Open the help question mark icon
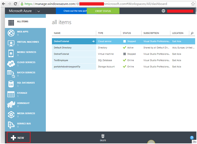The width and height of the screenshot is (197, 144). 192,138
